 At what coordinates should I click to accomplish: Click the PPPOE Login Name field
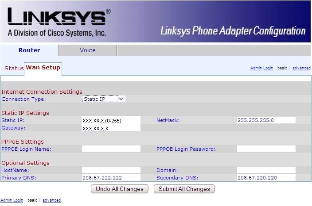point(111,149)
